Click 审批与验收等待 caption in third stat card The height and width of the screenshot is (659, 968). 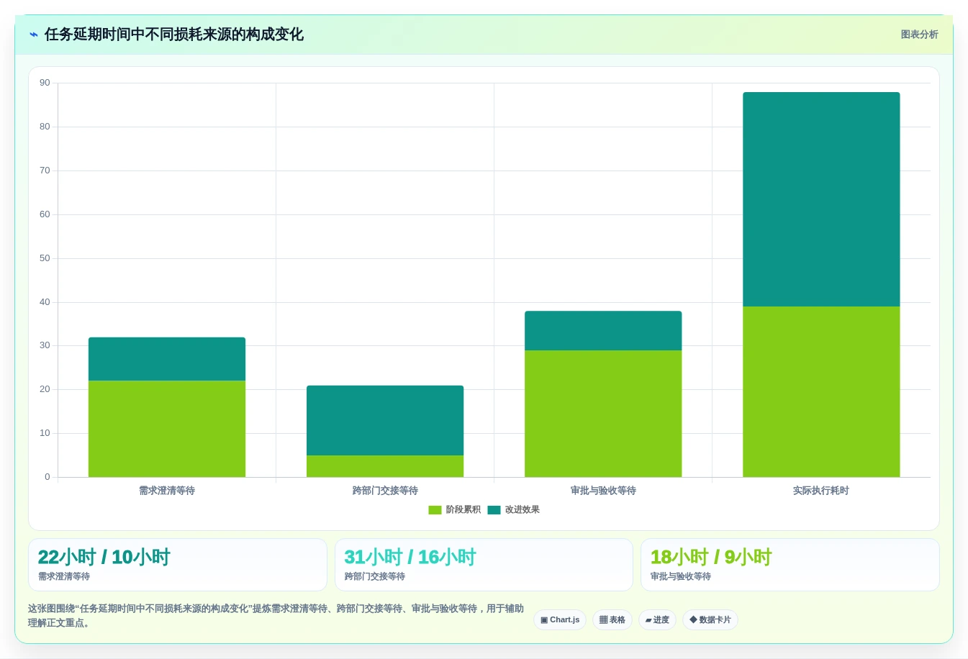[681, 576]
